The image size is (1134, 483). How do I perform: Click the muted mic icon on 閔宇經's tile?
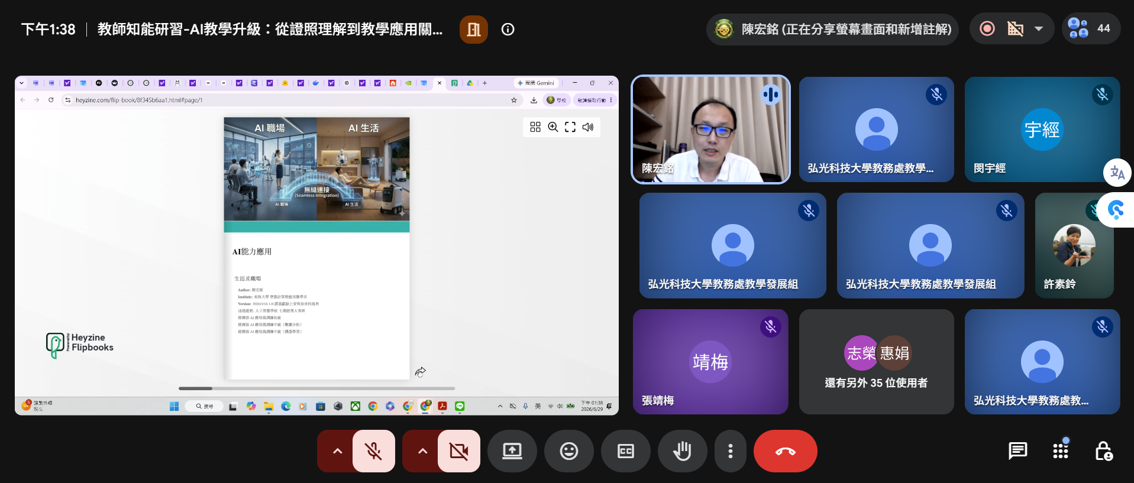click(x=1102, y=95)
